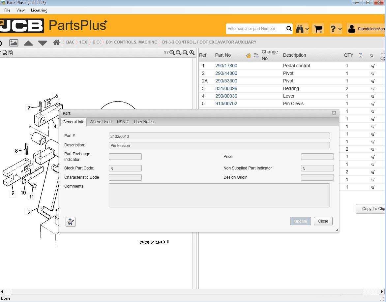Close the Part dialog with X

coord(334,113)
